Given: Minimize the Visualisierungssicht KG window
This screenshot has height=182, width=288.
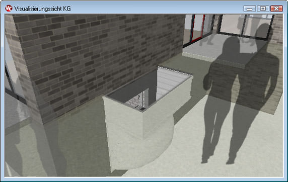Looking at the screenshot, I should coord(249,9).
